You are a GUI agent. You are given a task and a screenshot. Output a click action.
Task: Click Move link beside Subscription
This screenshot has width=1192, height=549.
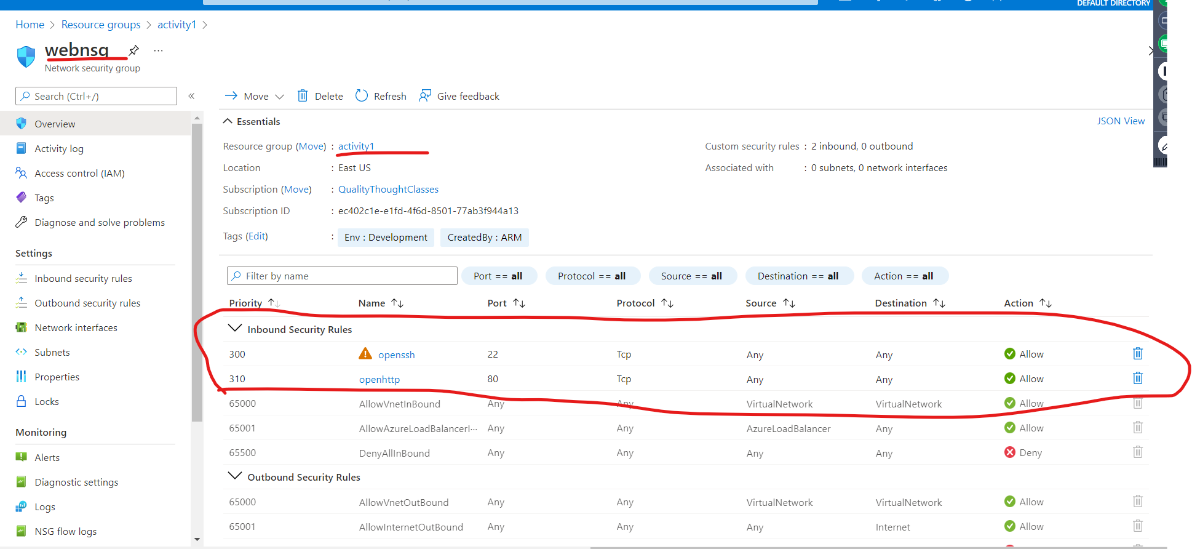tap(296, 190)
